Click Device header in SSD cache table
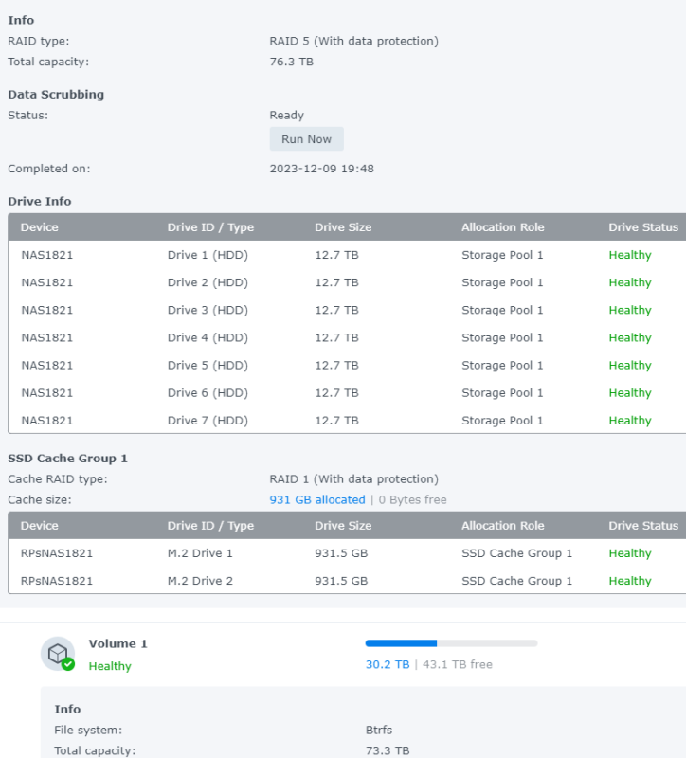Viewport: 686px width, 758px height. 39,526
